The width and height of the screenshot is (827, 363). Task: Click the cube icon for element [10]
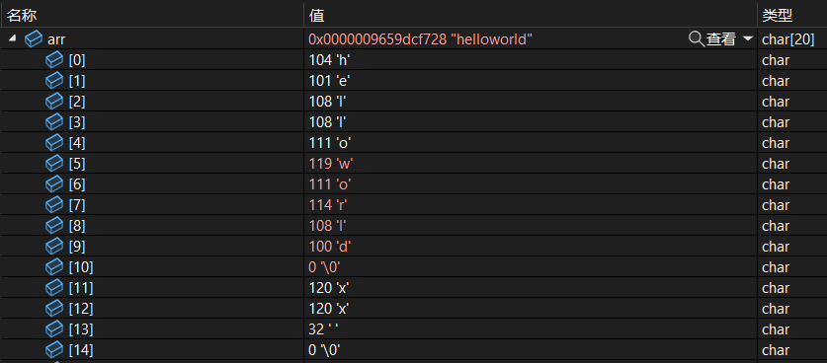point(54,267)
